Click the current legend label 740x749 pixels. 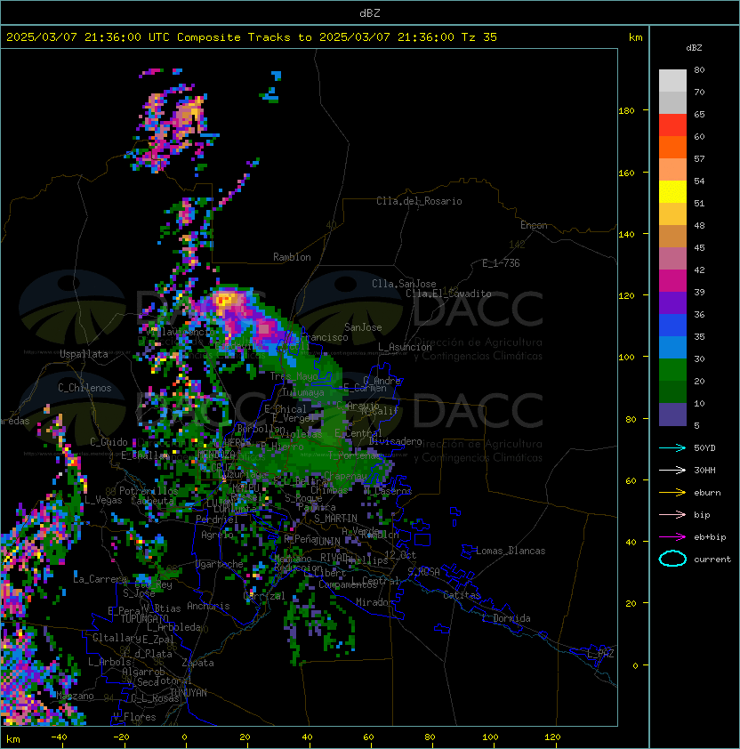coord(712,560)
